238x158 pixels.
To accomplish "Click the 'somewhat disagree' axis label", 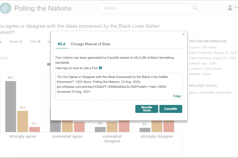I will pos(112,139).
